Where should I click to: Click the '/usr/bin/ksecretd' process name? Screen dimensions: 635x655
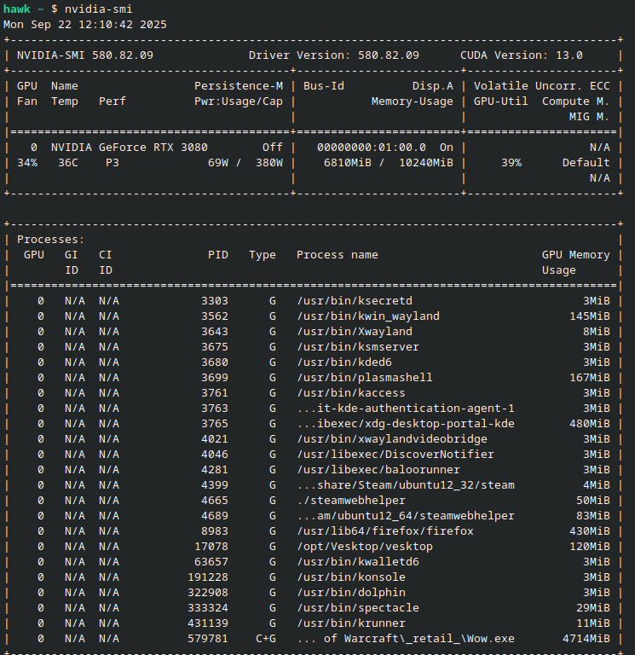click(x=355, y=301)
